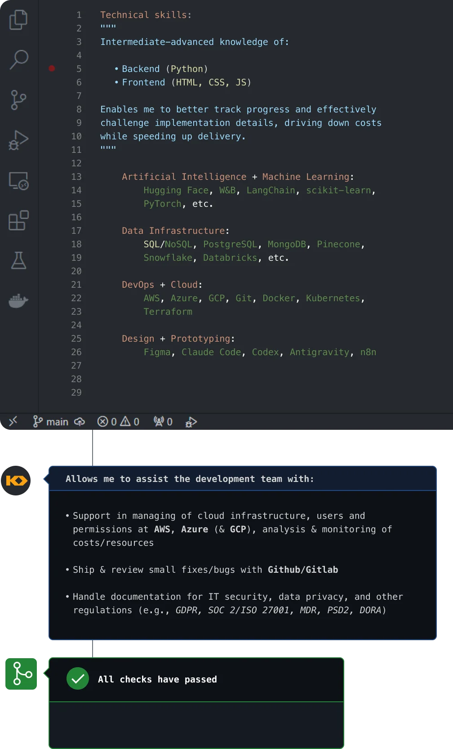Click 'Intermediate-advanced knowledge of:' text

click(x=195, y=42)
